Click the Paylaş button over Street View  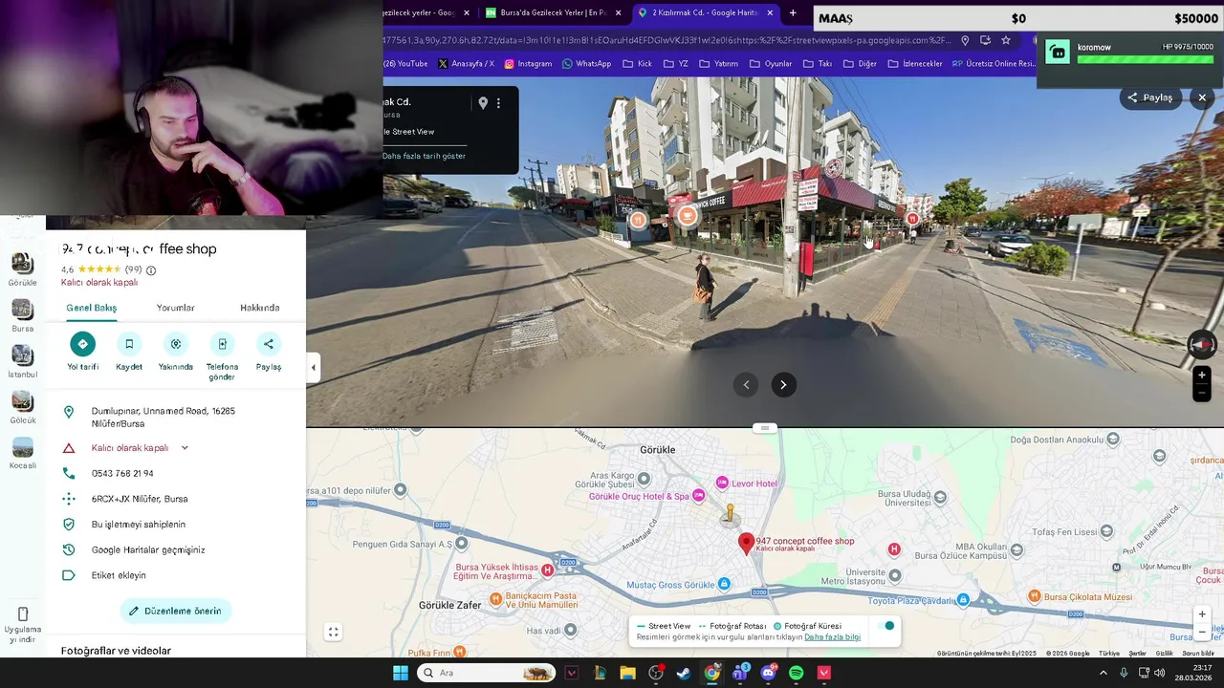1150,97
